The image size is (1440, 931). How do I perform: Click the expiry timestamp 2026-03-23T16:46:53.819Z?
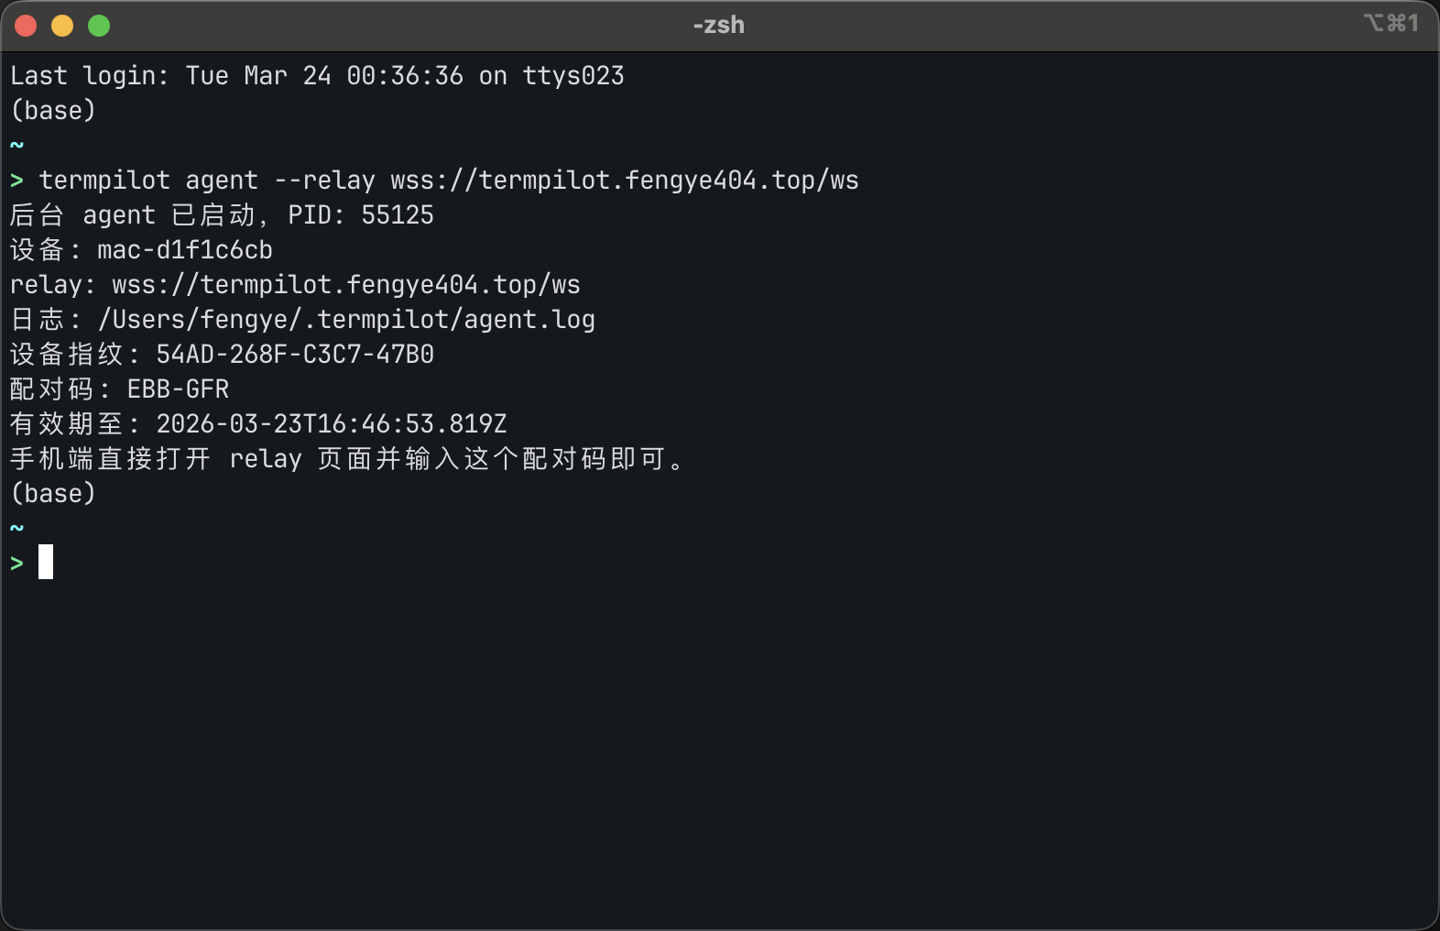coord(331,424)
